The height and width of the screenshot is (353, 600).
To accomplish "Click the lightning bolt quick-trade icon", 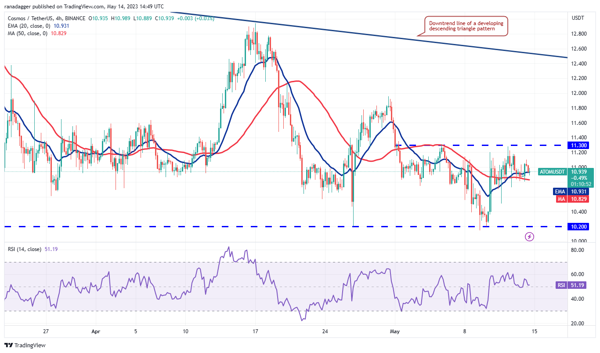I will coord(529,237).
